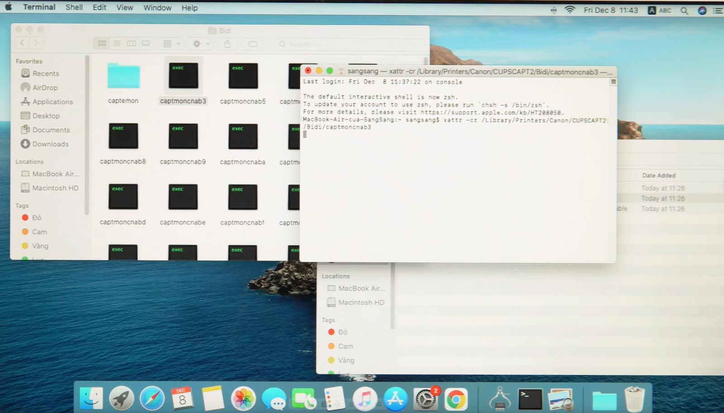Select the Vàng tag in rear Finder window
The width and height of the screenshot is (724, 413).
coord(341,360)
